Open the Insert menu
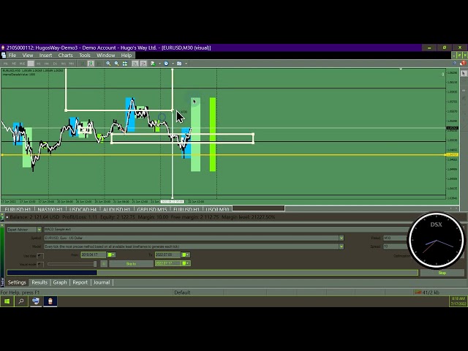This screenshot has height=351, width=468. [45, 55]
